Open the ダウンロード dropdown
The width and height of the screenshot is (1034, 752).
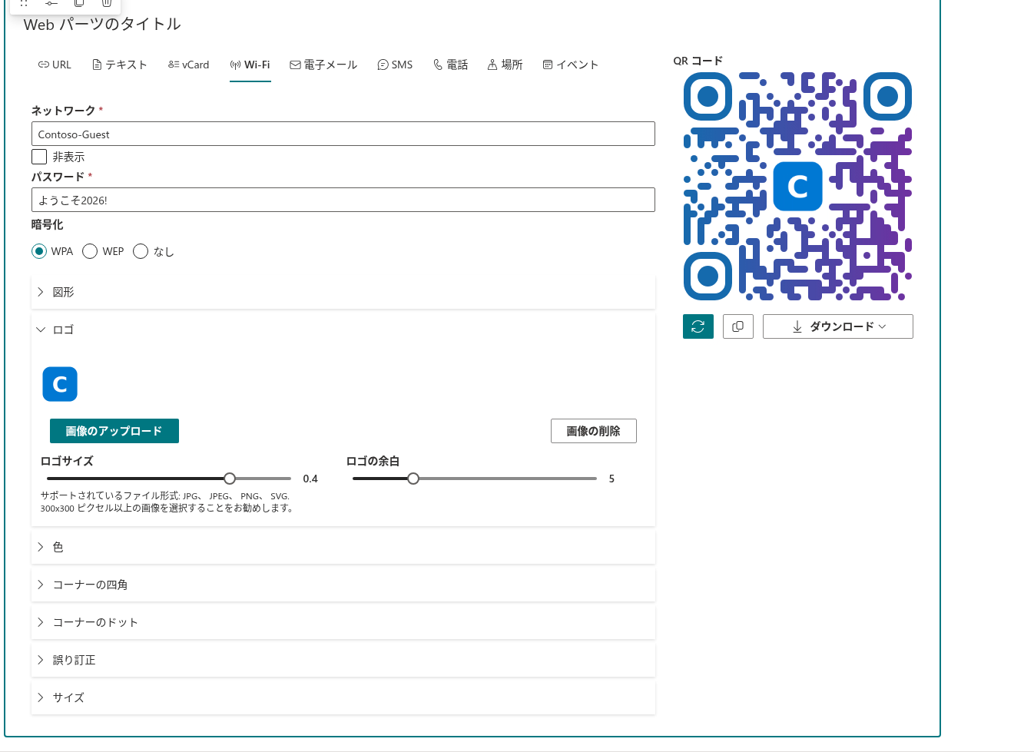click(838, 326)
